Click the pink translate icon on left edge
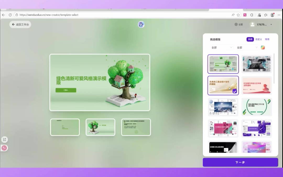This screenshot has height=177, width=283. pyautogui.click(x=4, y=148)
